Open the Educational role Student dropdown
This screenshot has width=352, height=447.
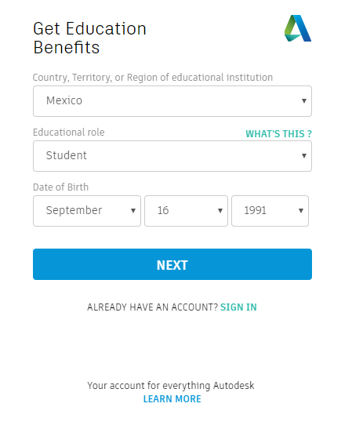click(x=172, y=156)
